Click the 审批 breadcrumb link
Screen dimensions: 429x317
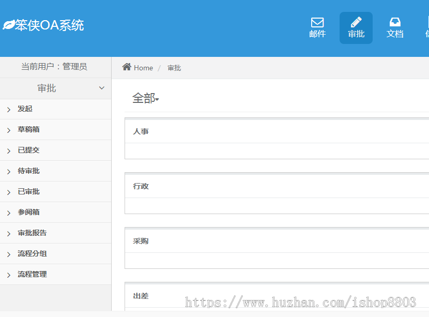tap(174, 68)
